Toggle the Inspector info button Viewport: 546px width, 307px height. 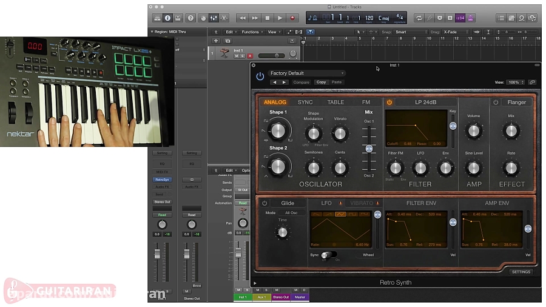click(x=167, y=18)
